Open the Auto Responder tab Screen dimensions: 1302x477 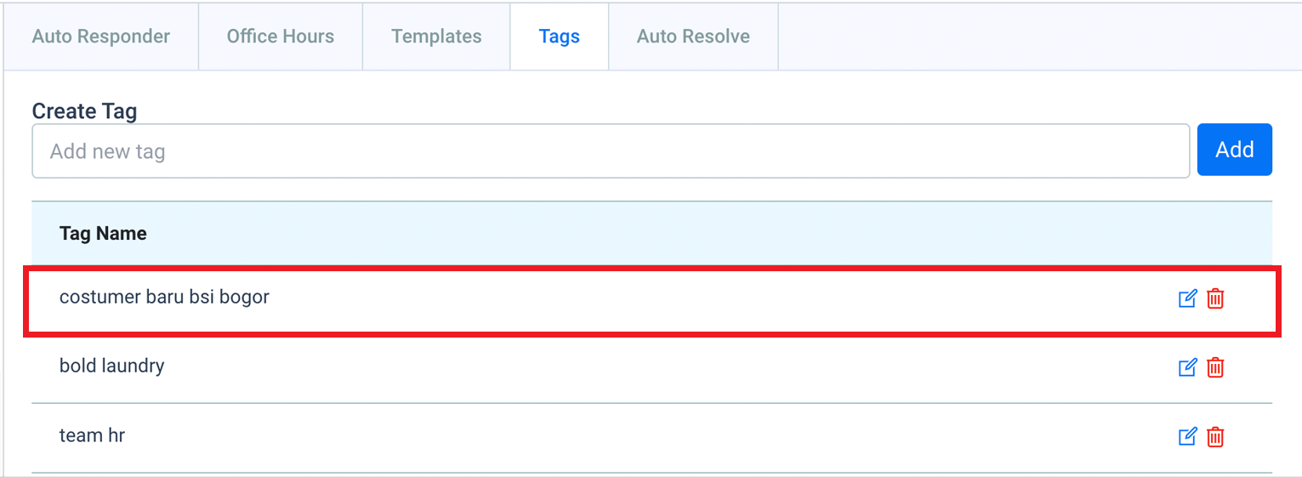tap(101, 37)
